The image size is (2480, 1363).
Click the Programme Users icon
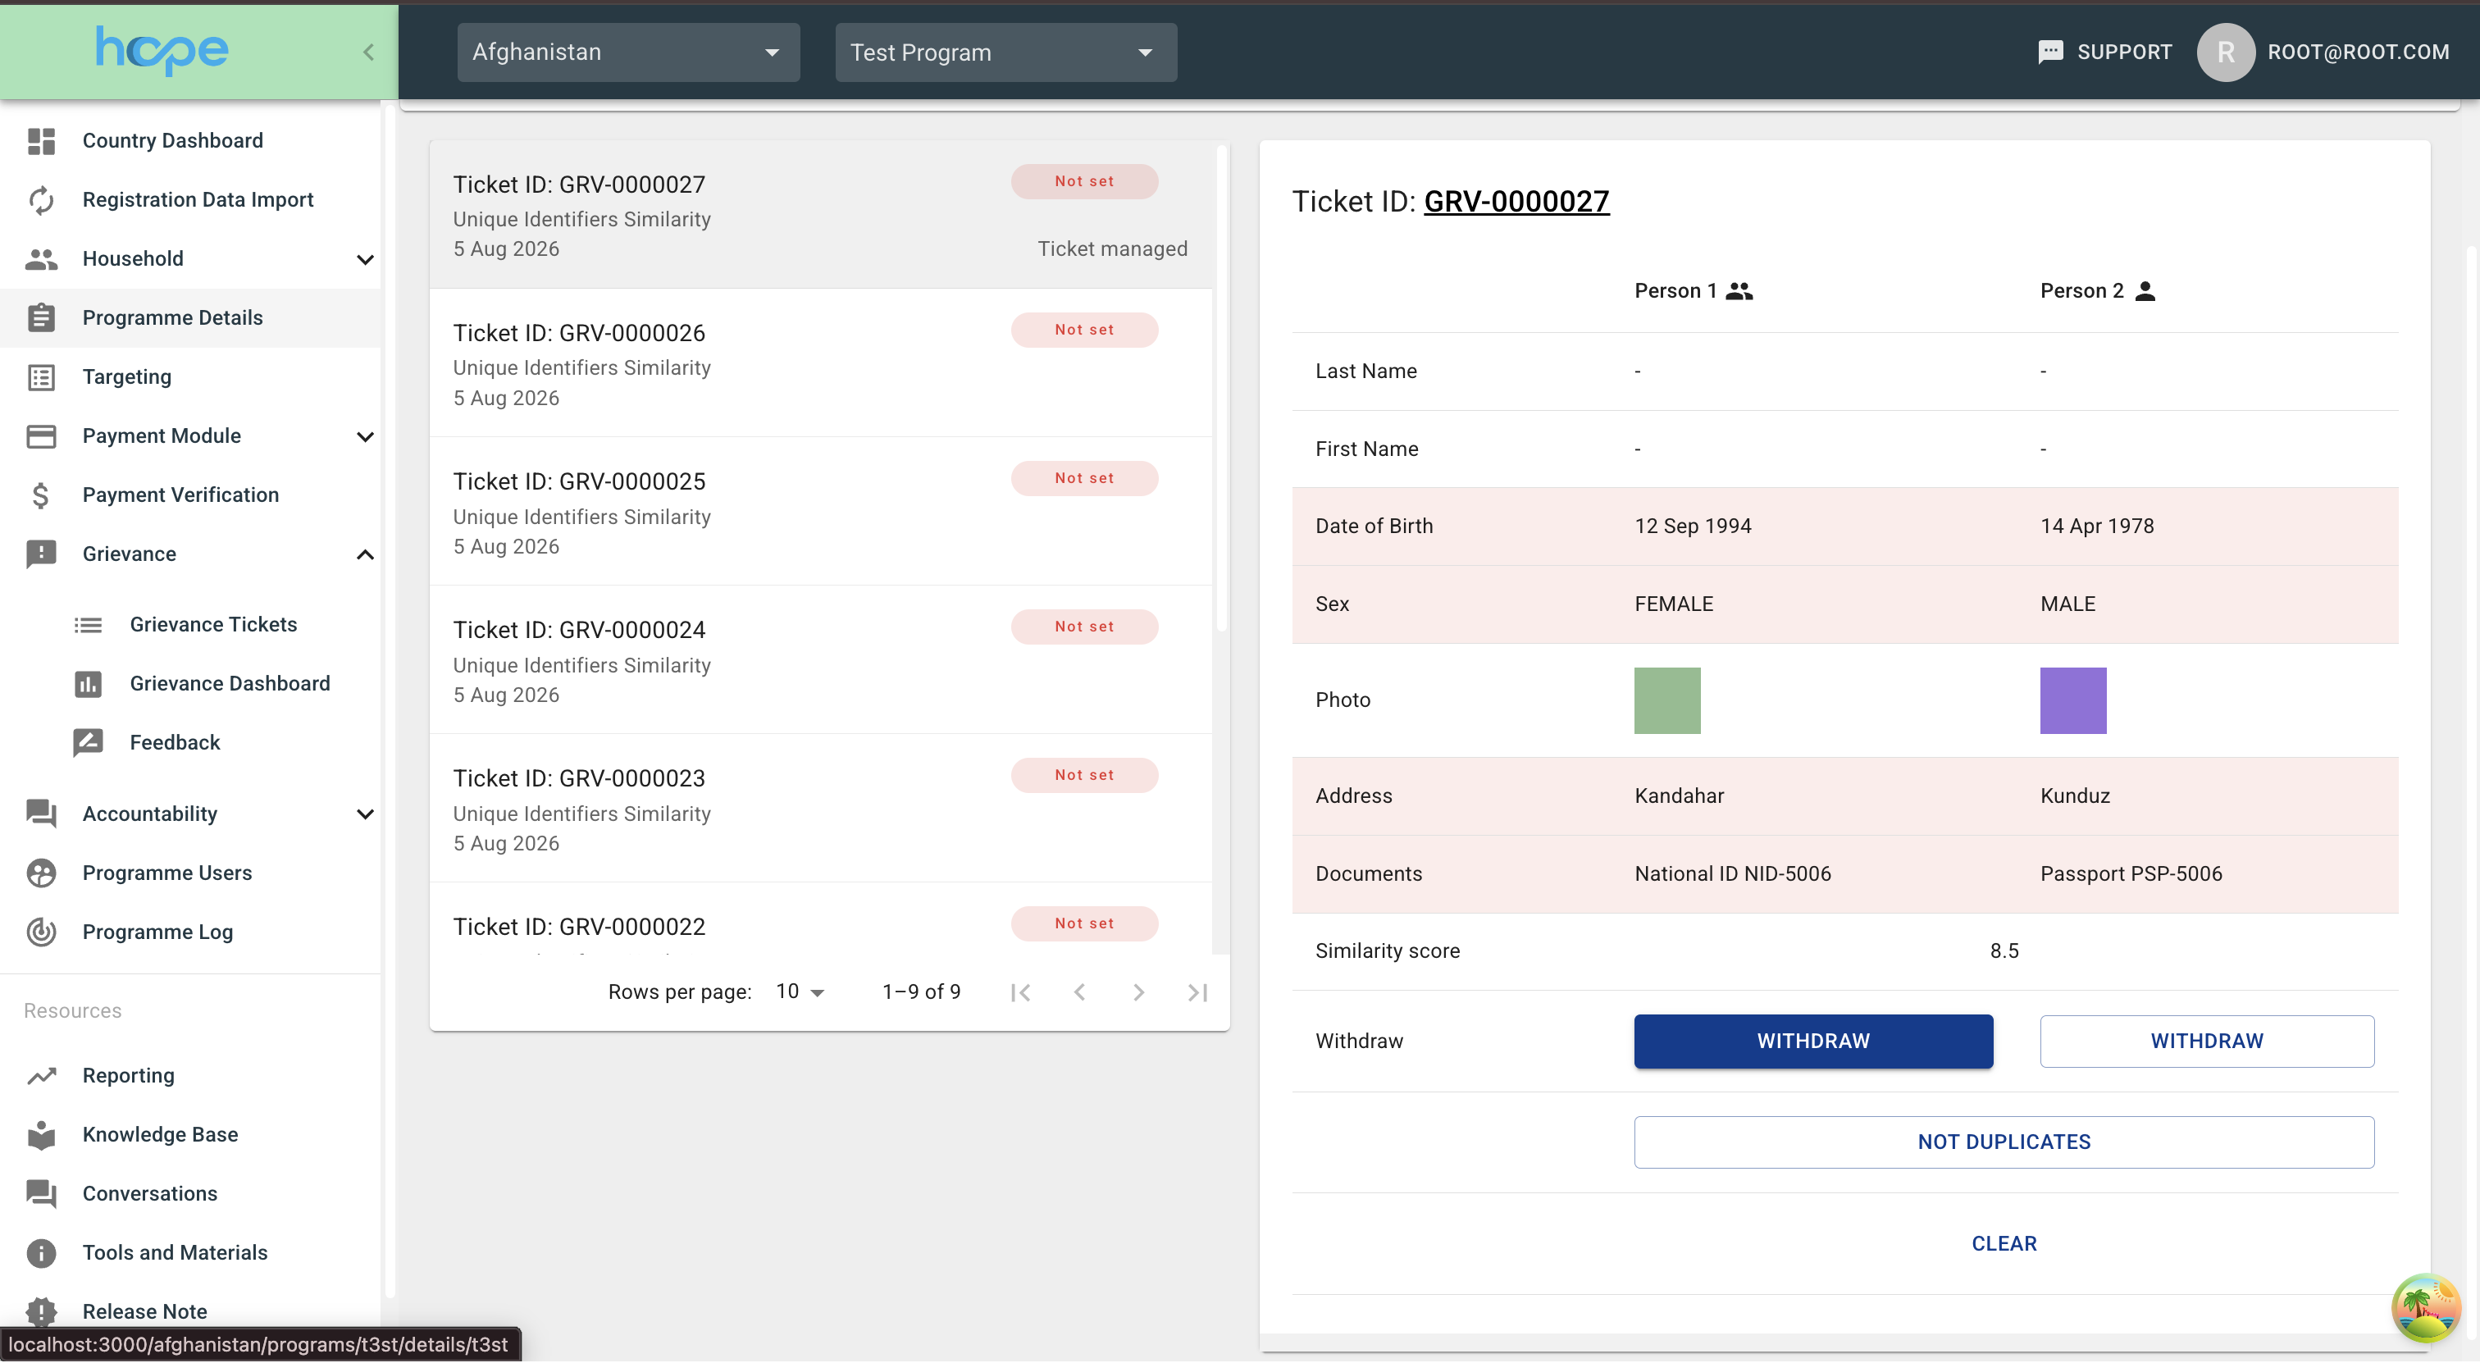(41, 873)
